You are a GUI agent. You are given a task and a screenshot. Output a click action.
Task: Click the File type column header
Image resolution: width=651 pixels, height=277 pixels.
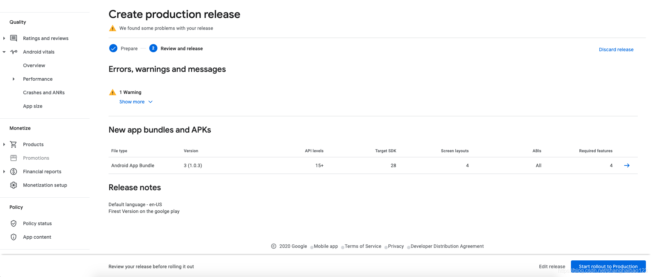click(x=119, y=151)
